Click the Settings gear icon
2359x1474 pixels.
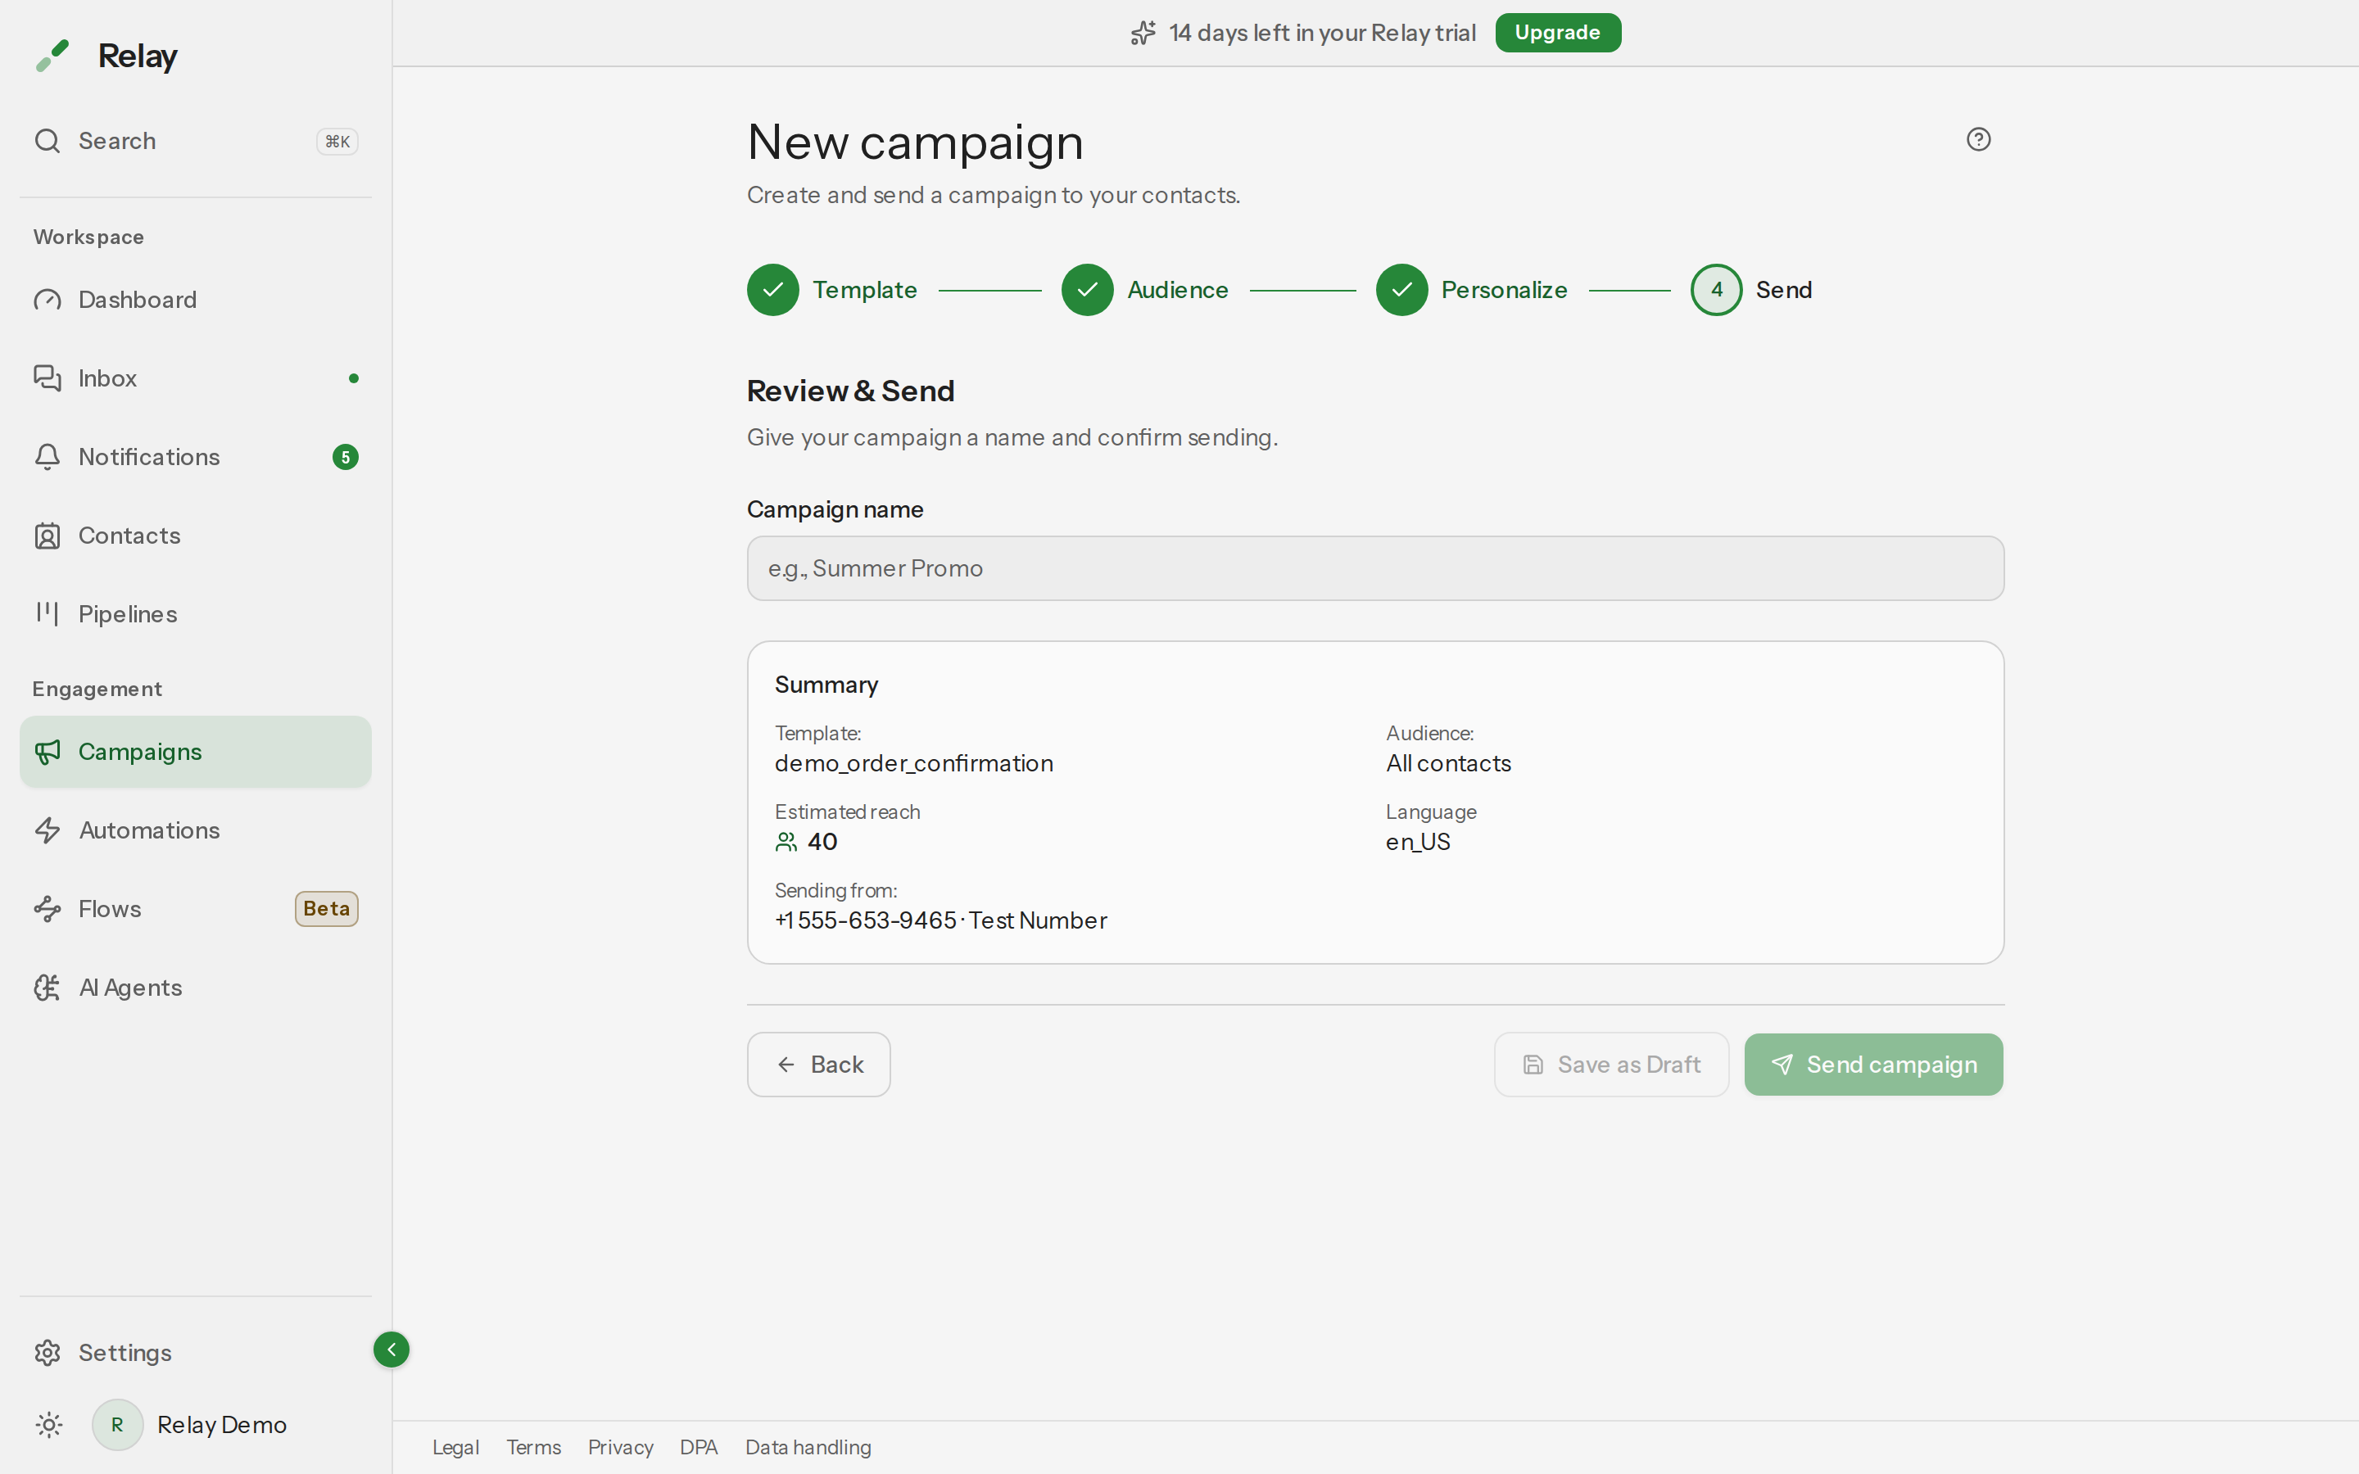pyautogui.click(x=48, y=1353)
